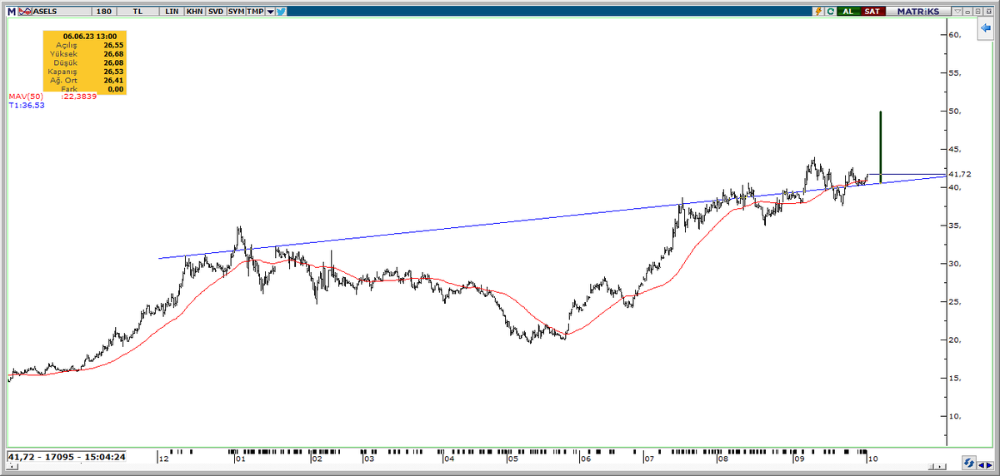This screenshot has width=1000, height=476.
Task: Click the lightning bolt quick action icon
Action: (818, 12)
